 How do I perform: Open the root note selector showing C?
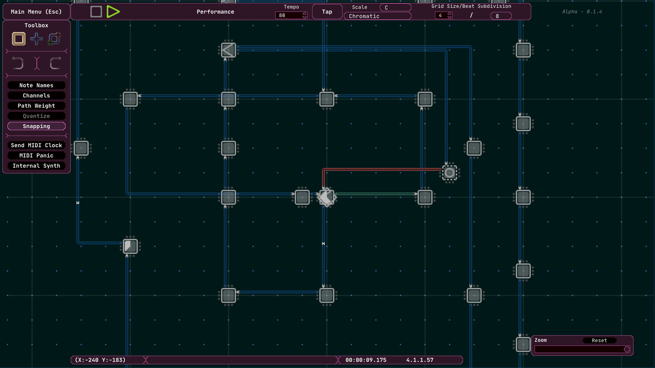click(x=395, y=7)
